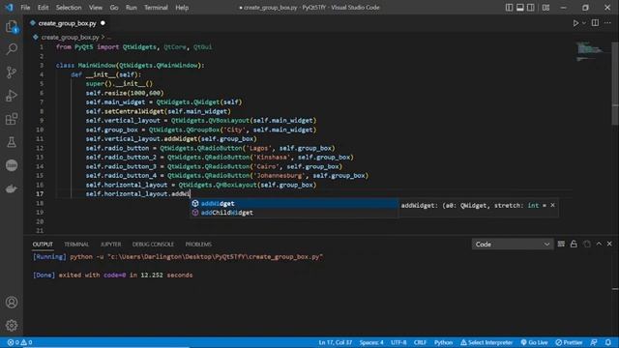Open output log in editor icon
This screenshot has height=348, width=619.
(x=587, y=244)
